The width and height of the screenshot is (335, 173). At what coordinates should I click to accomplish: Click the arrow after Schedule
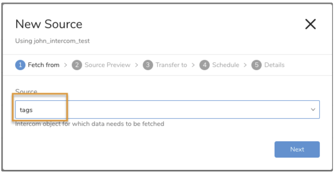245,65
